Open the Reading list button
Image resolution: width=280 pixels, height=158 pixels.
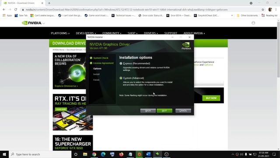tap(269, 16)
